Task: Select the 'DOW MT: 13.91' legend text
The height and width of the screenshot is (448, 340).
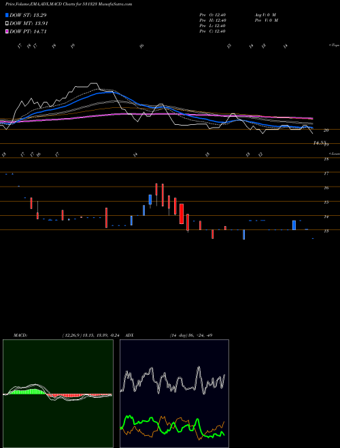Action: [29, 24]
